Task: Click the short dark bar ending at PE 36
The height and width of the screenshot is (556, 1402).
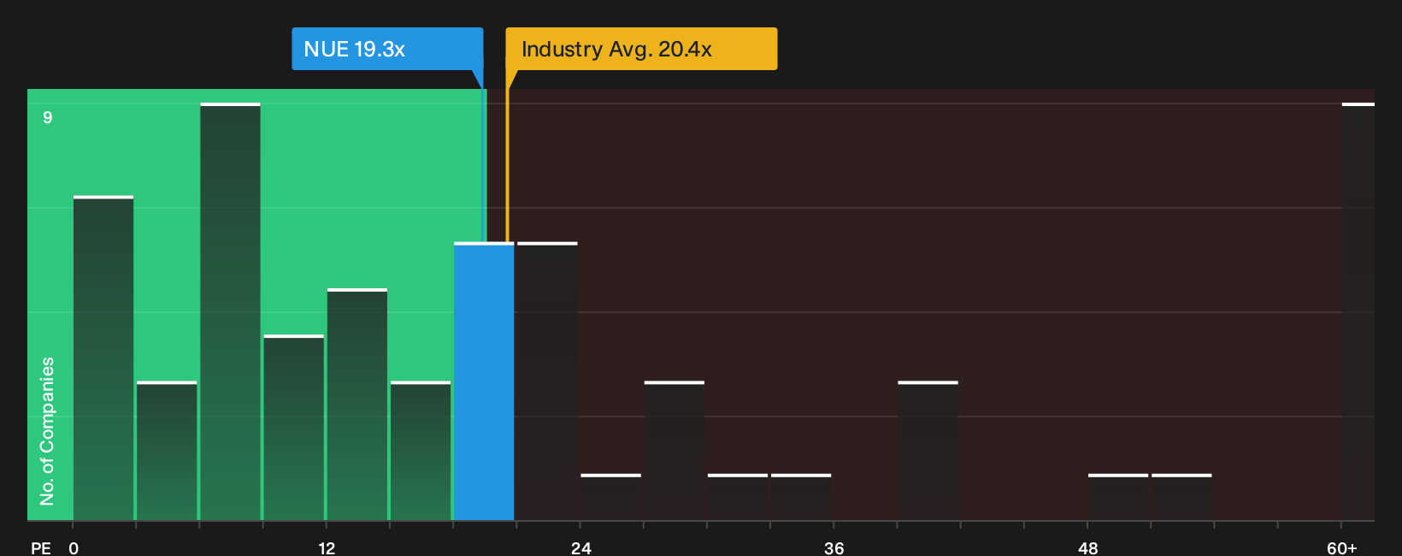Action: coord(801,497)
